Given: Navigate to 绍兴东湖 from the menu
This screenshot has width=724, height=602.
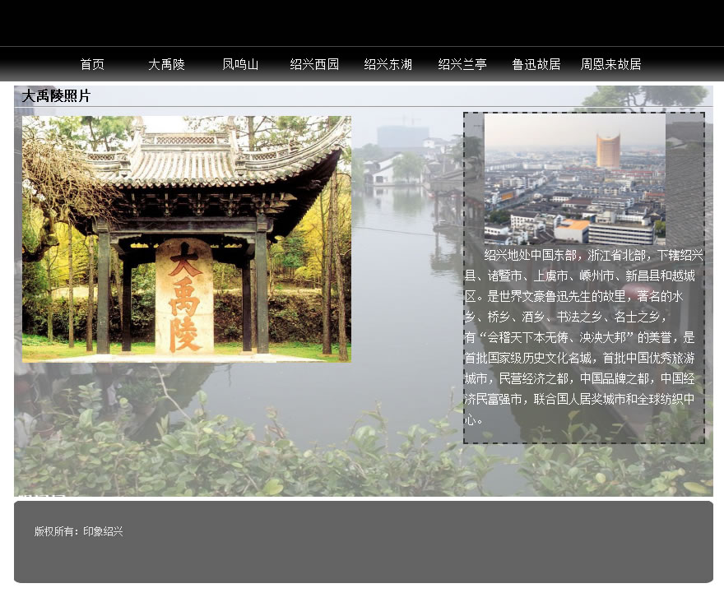Looking at the screenshot, I should [x=388, y=64].
